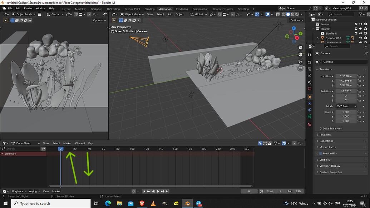Click the Brave browser taskbar icon
This screenshot has width=370, height=208.
(142, 203)
